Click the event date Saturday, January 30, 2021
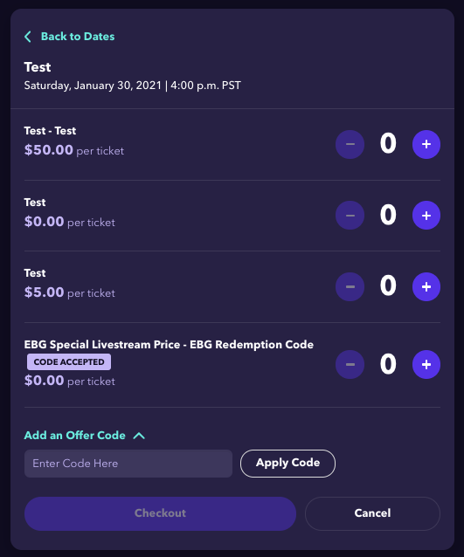 coord(93,86)
